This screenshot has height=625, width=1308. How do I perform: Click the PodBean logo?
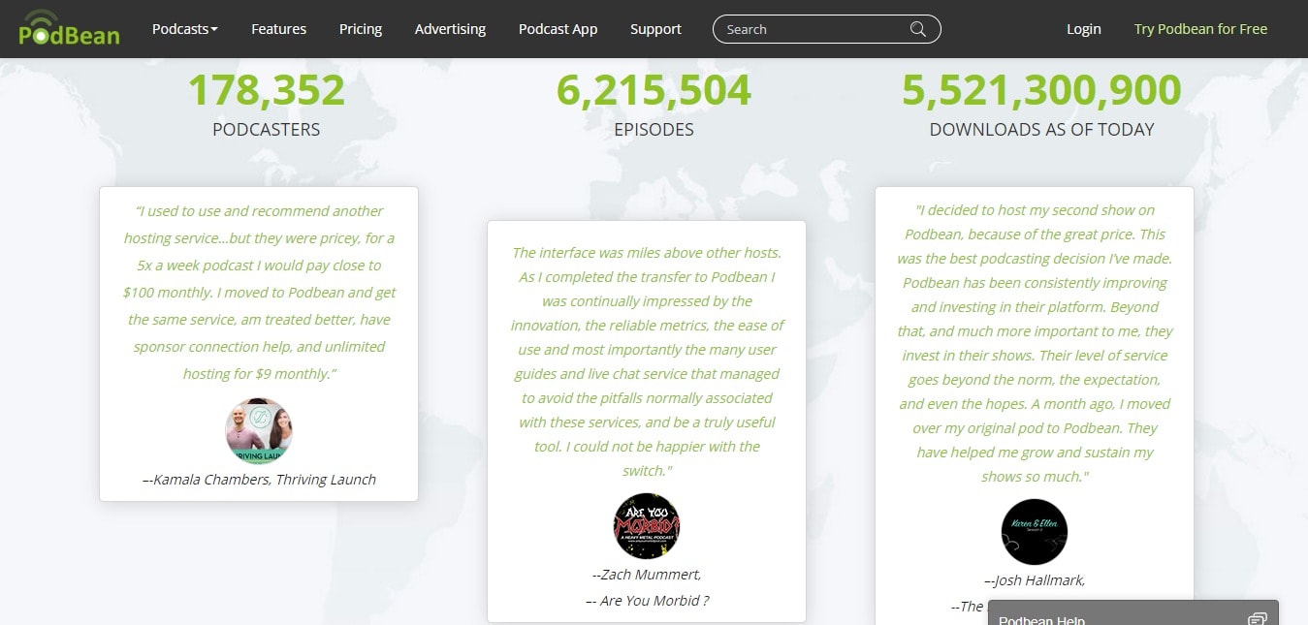[x=69, y=28]
